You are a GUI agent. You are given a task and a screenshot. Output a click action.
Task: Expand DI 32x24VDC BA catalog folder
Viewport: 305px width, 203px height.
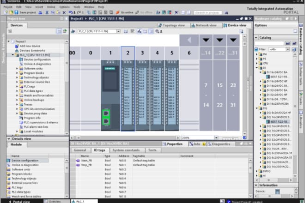coord(261,90)
